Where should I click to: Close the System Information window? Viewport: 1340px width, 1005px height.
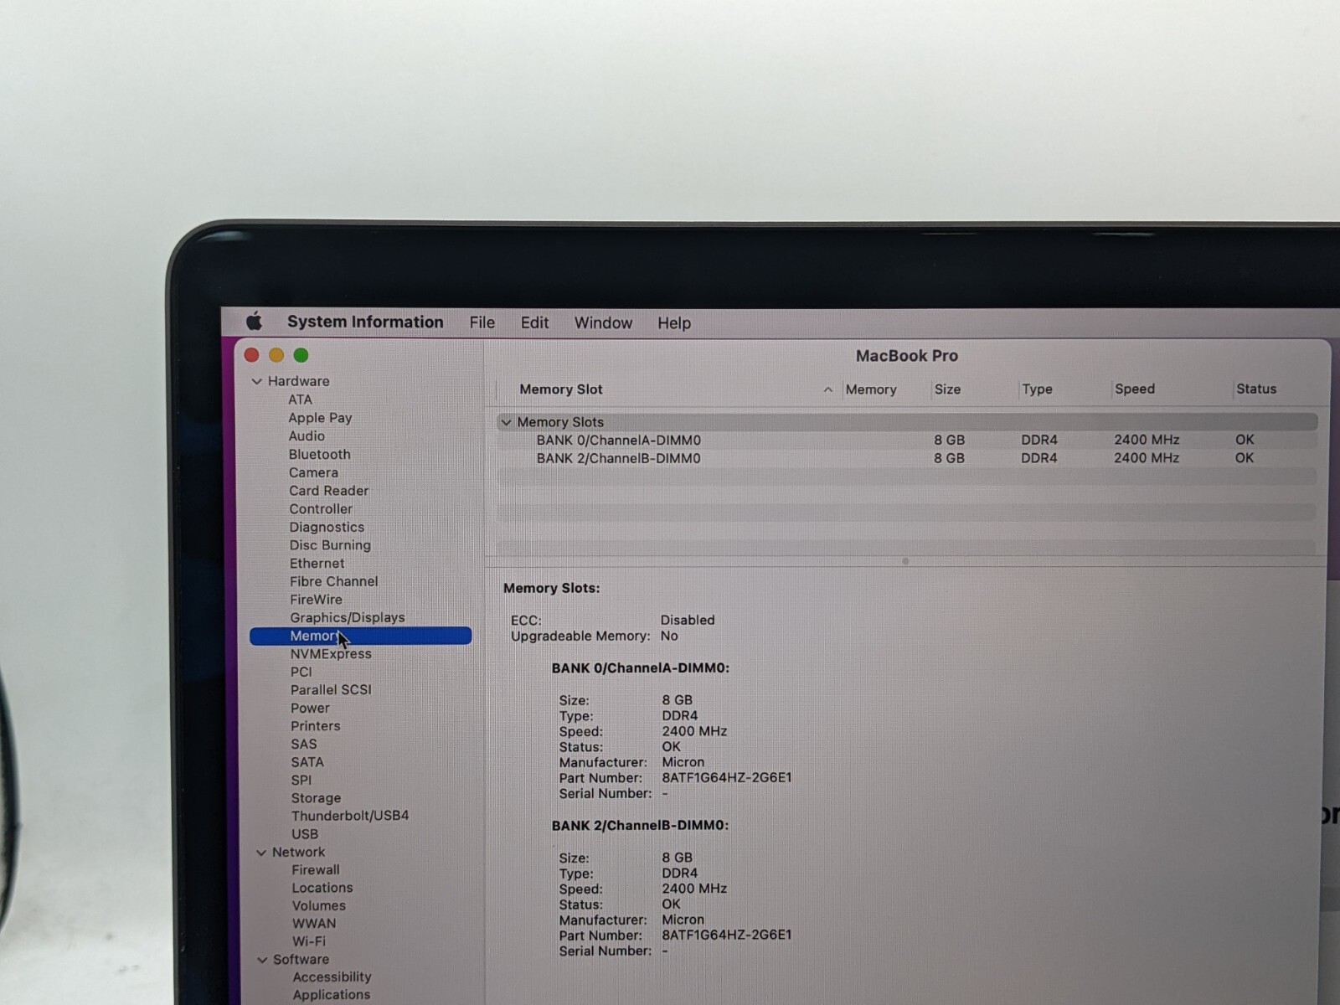251,355
